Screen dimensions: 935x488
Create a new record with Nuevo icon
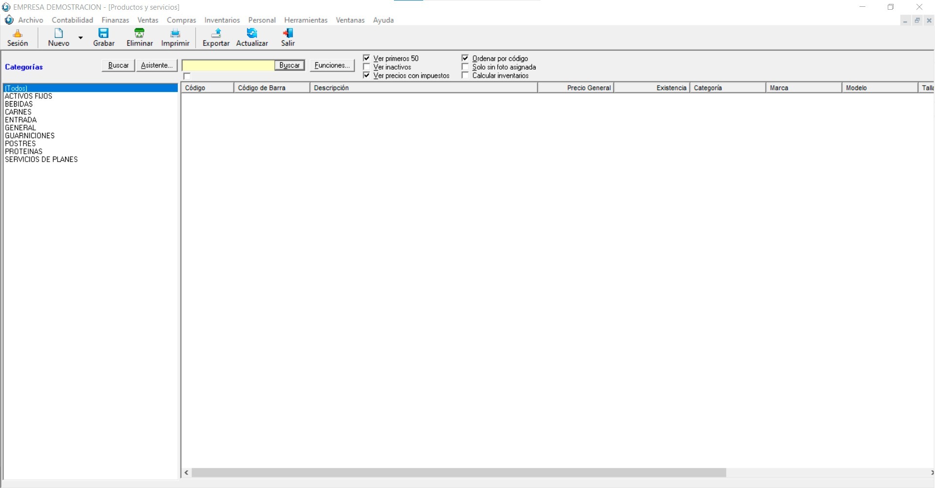(x=58, y=34)
